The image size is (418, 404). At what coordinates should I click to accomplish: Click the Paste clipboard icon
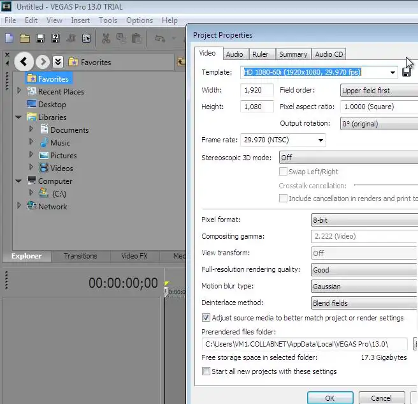coord(136,38)
